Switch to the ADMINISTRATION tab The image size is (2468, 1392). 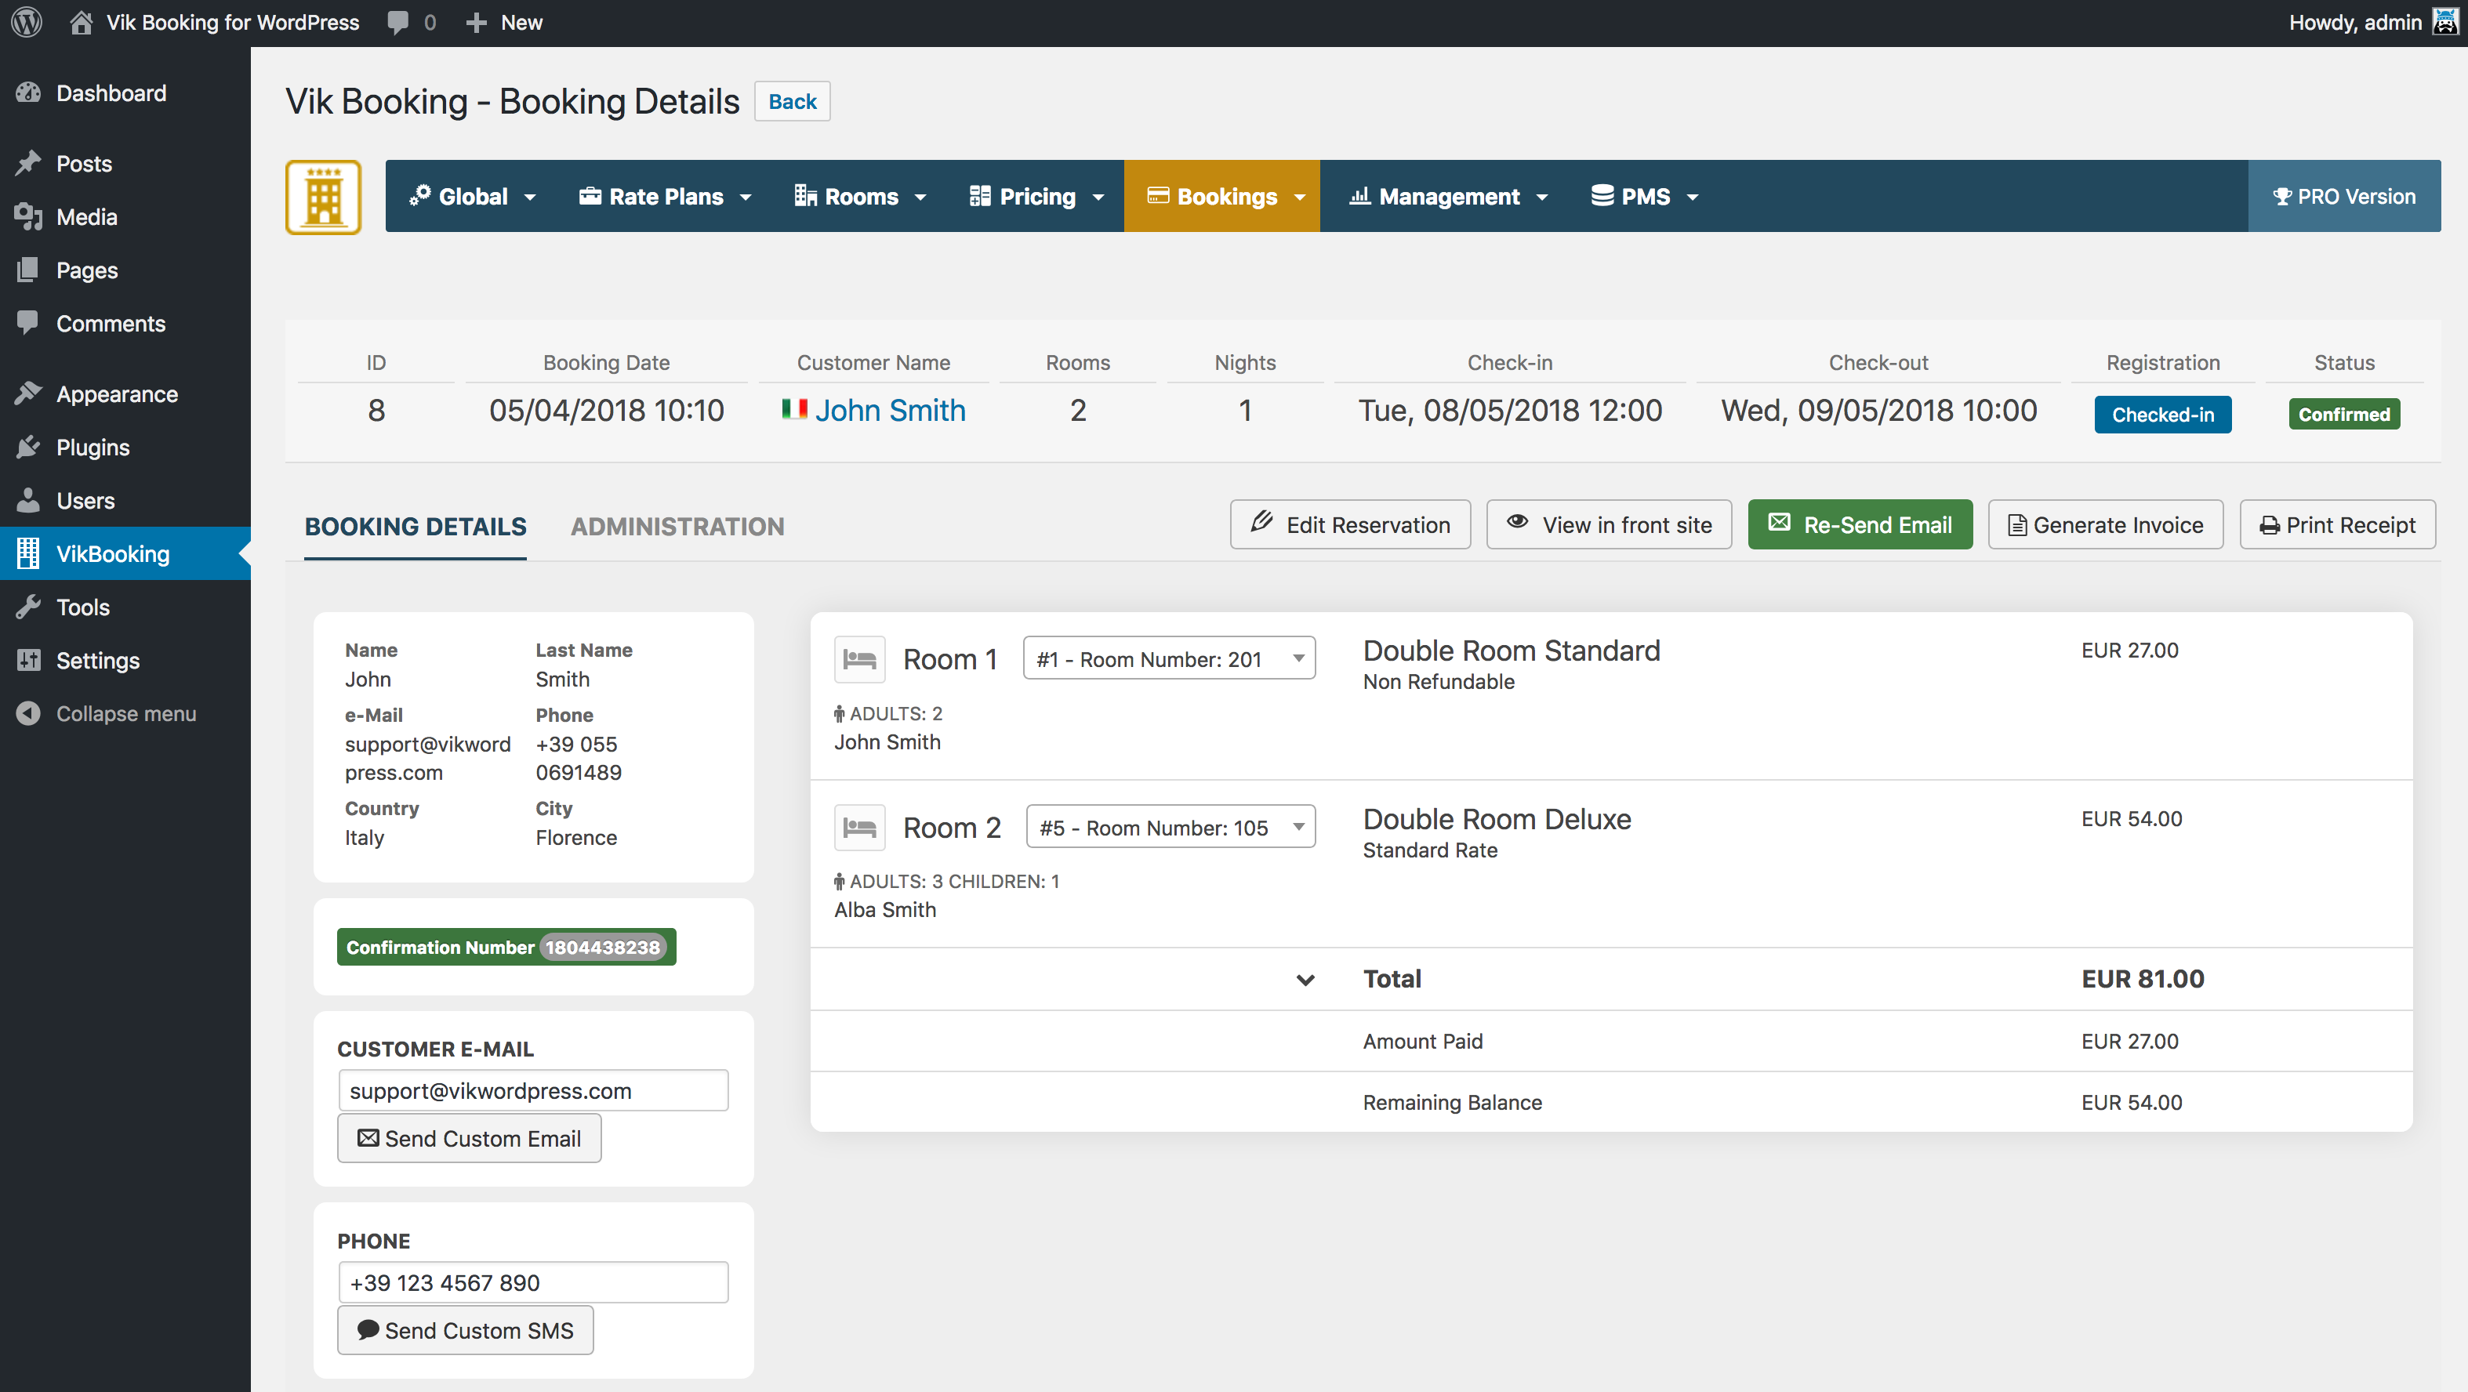677,527
